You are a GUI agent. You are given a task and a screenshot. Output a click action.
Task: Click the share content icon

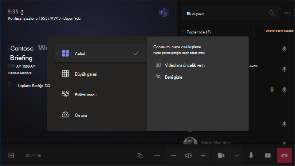coord(268,156)
